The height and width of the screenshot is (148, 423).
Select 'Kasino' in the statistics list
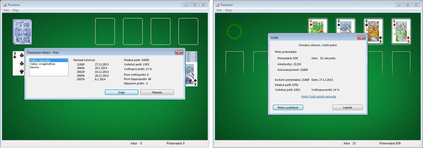(x=34, y=67)
